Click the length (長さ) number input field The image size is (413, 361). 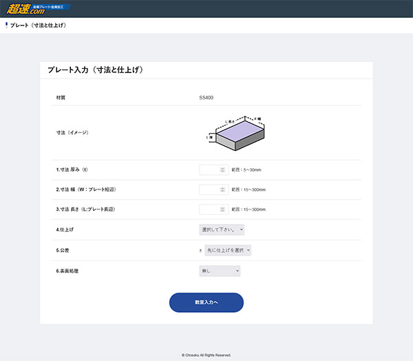pyautogui.click(x=209, y=209)
